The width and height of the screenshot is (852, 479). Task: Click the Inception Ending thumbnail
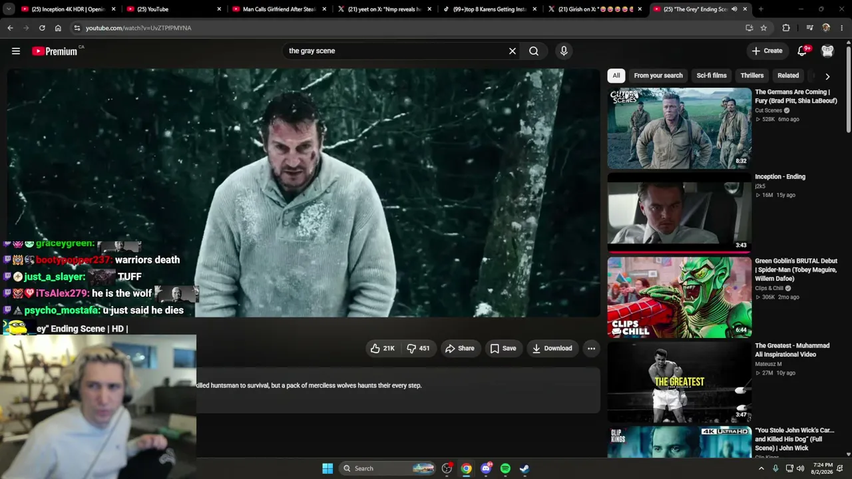(x=680, y=213)
